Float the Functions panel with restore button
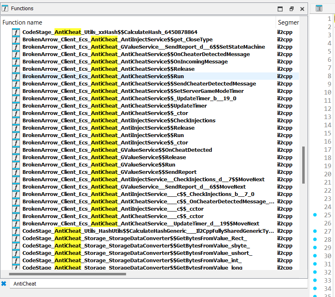 [291, 9]
